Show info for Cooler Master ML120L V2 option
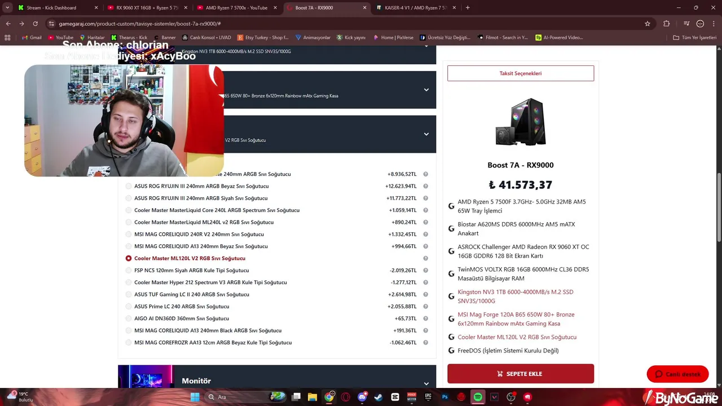 click(x=426, y=258)
